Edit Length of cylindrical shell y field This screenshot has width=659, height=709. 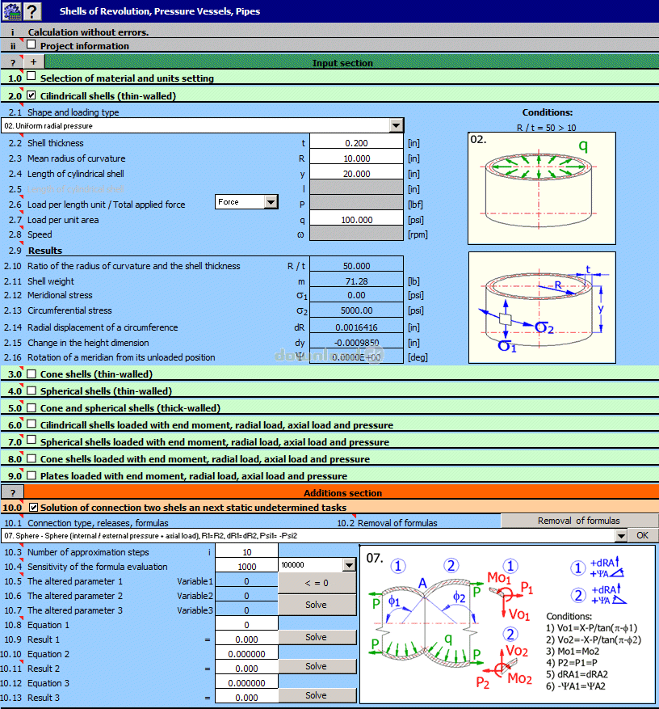[356, 174]
